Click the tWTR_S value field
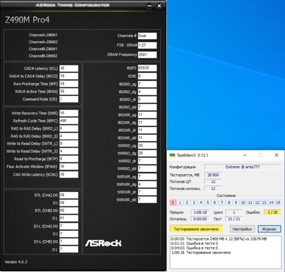The width and height of the screenshot is (285, 272). point(69,151)
